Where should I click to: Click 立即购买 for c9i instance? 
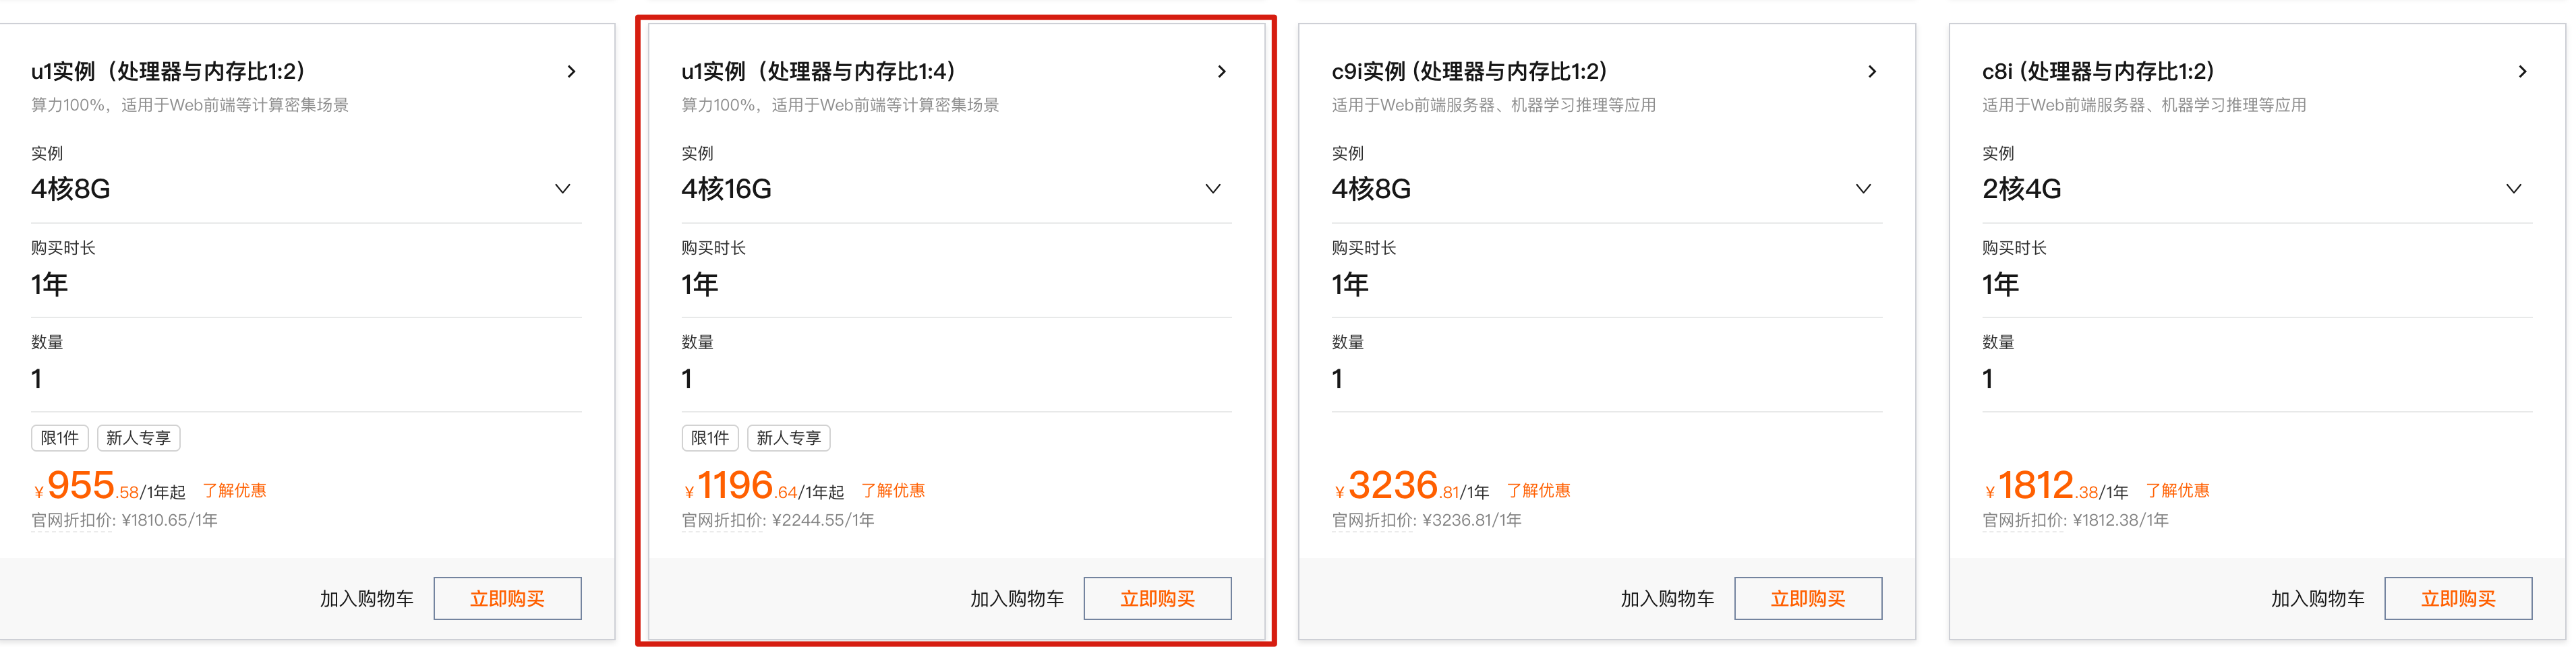(1808, 598)
